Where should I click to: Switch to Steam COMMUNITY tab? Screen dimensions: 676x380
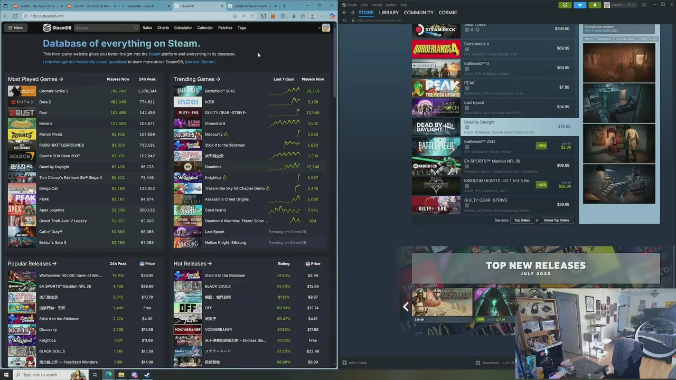419,12
